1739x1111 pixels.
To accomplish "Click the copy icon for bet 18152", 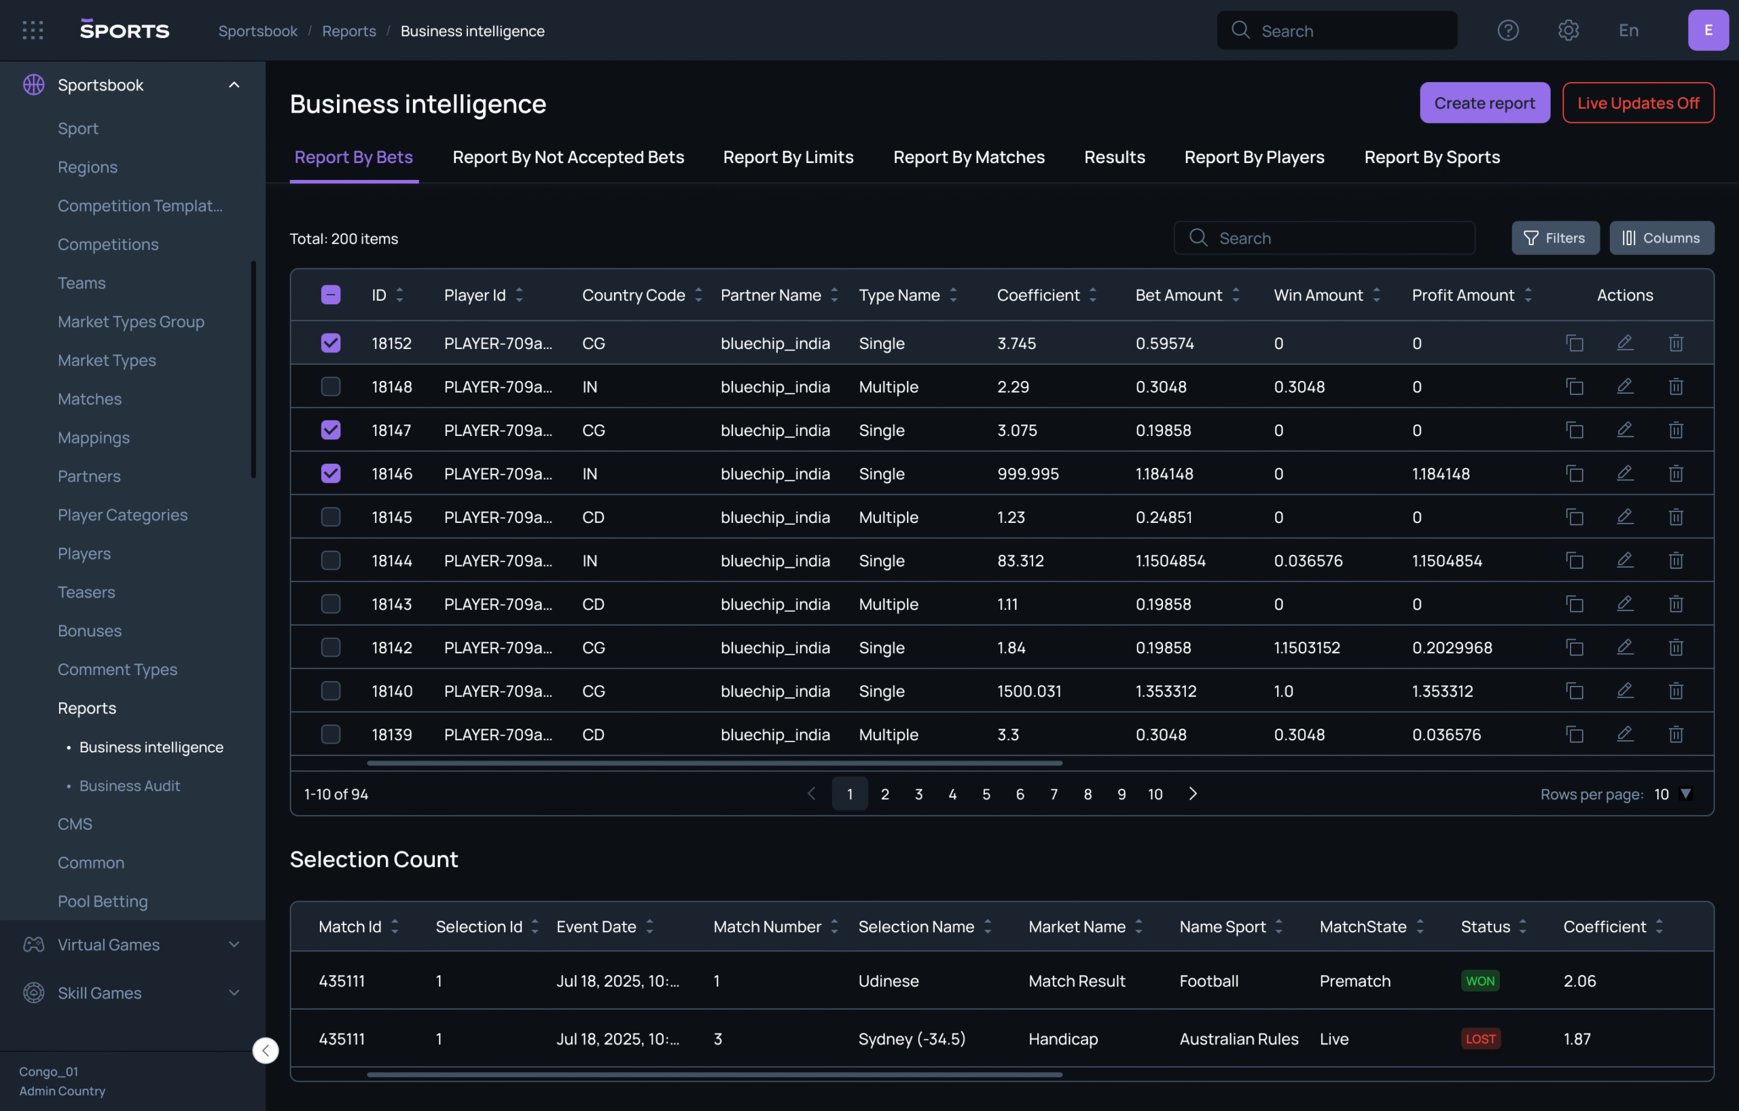I will (1575, 343).
